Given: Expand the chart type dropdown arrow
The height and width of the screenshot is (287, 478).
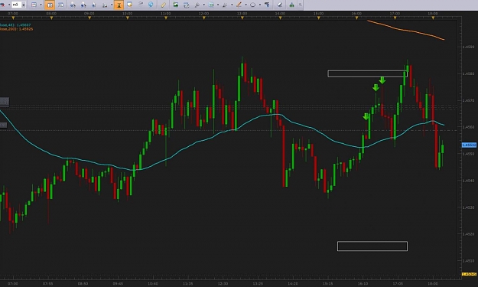Looking at the screenshot, I should click(x=41, y=5).
